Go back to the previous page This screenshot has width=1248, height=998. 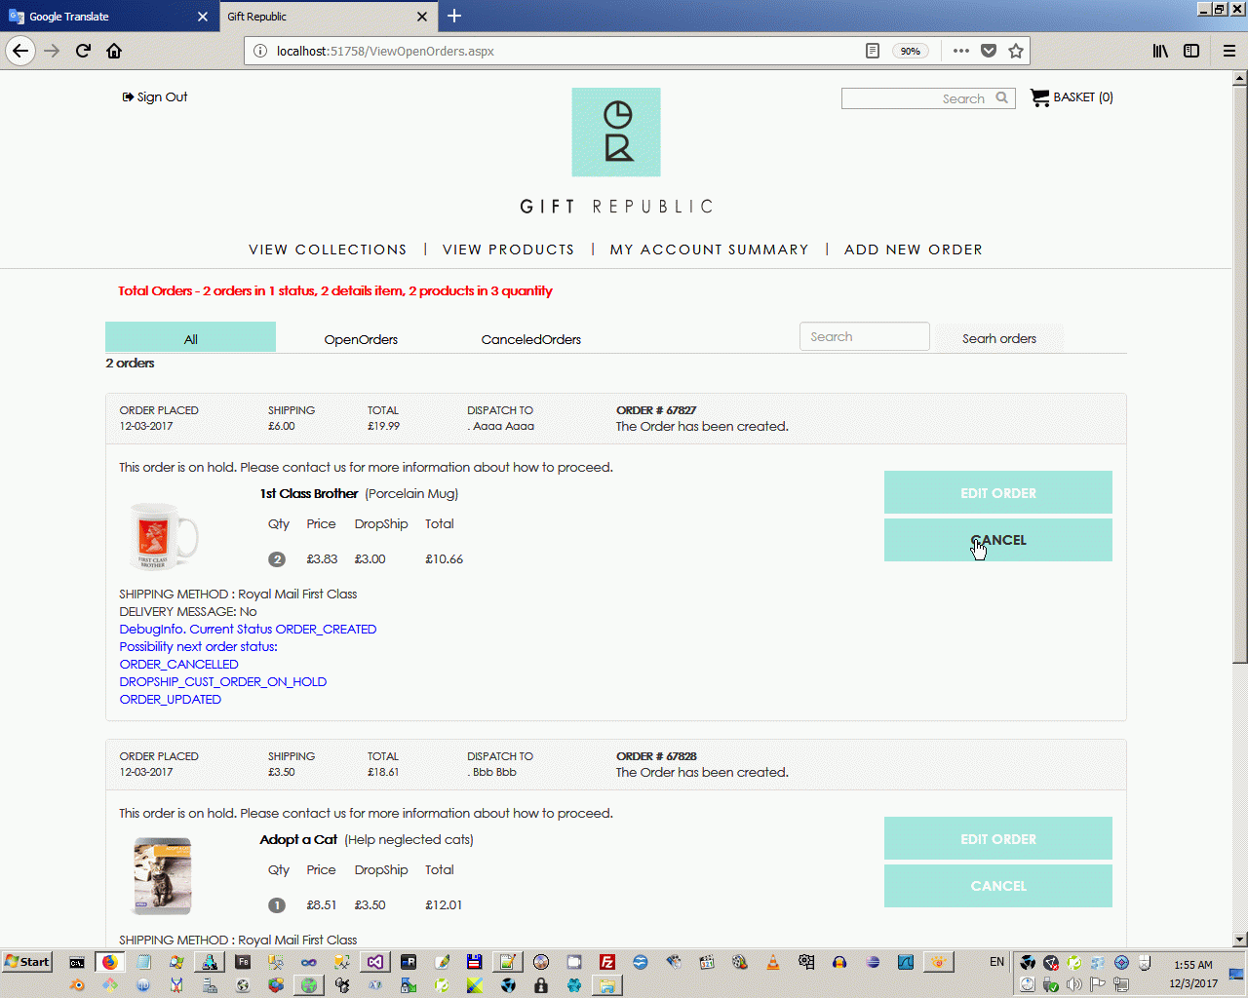pos(20,51)
